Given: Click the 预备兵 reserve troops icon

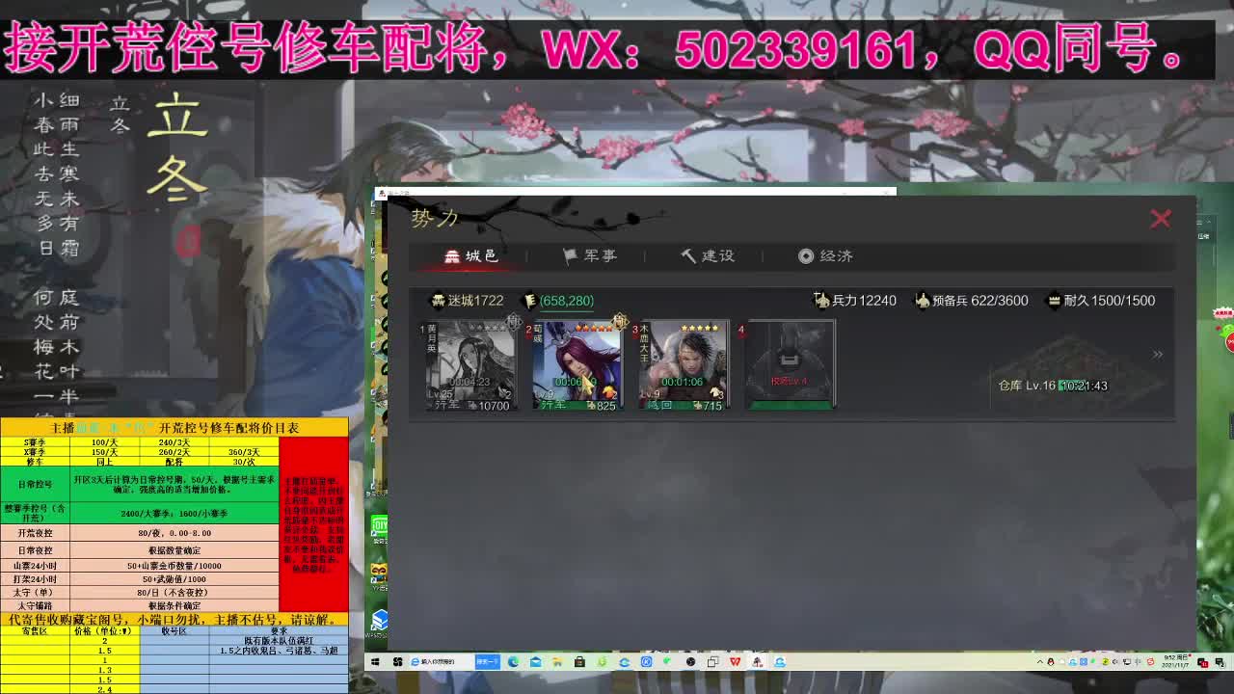Looking at the screenshot, I should [x=922, y=300].
